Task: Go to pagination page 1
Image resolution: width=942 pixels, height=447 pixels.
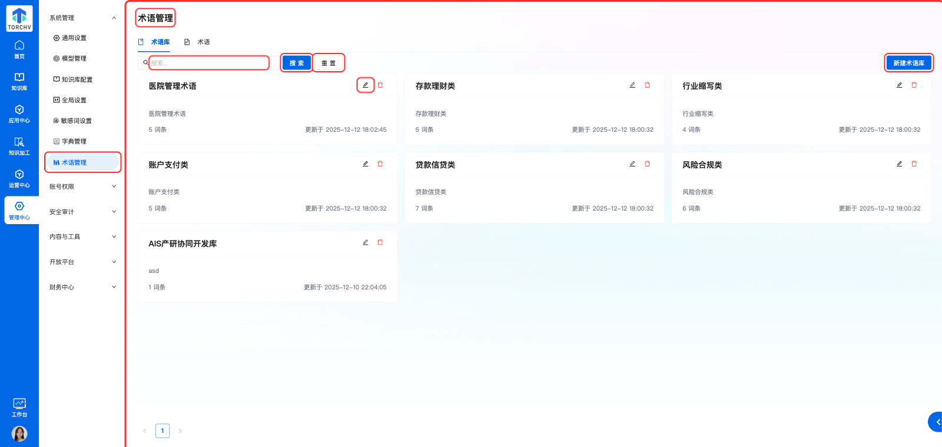Action: [162, 431]
